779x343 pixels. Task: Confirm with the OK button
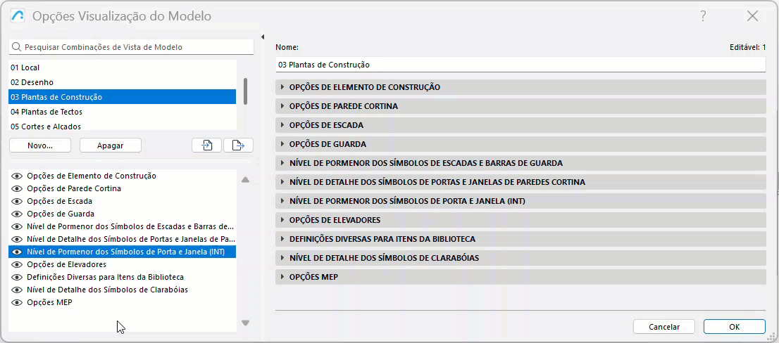pos(735,327)
